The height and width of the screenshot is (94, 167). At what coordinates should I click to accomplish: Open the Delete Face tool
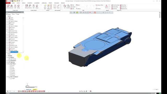pos(123,7)
